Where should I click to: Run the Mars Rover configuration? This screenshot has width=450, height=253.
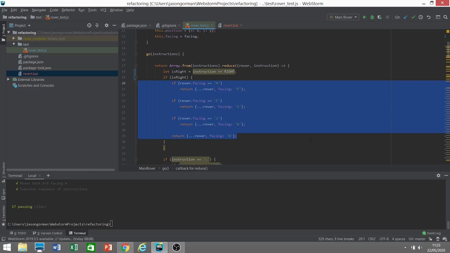(x=365, y=17)
